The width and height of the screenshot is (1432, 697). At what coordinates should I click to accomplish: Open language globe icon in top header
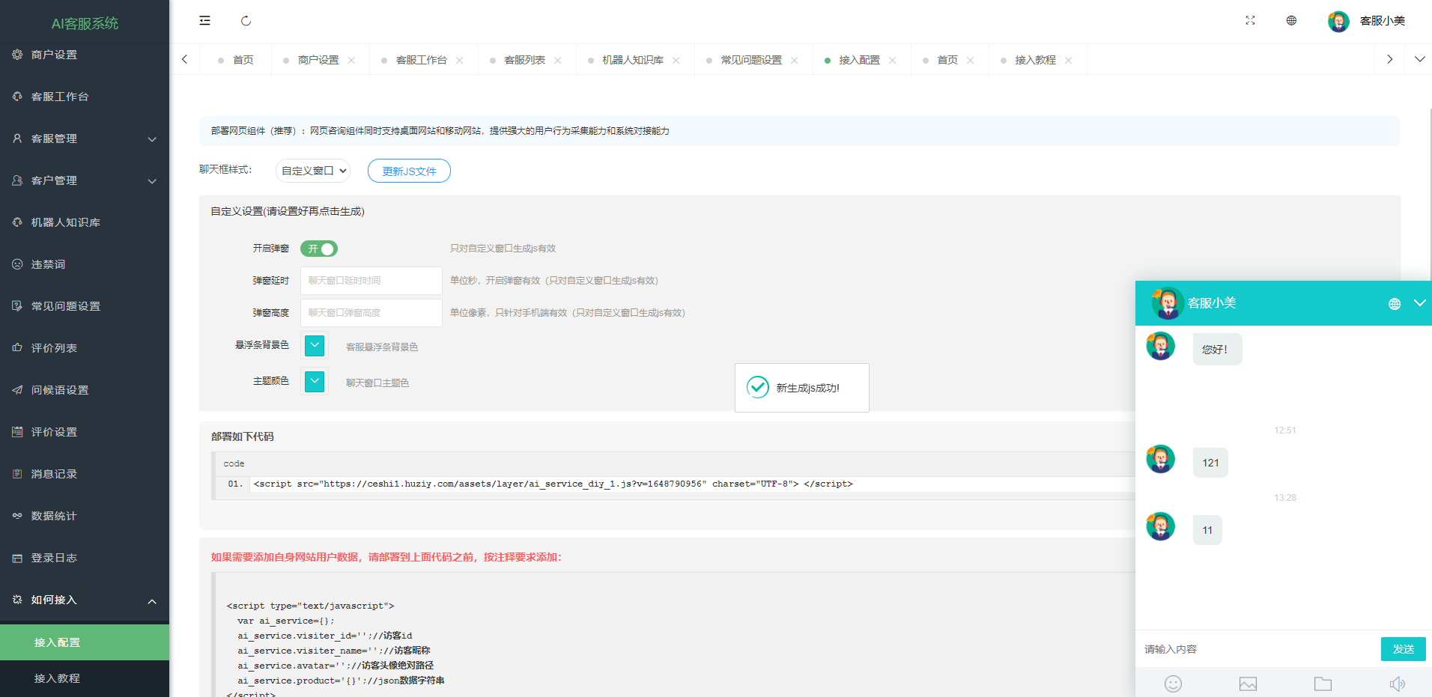(x=1291, y=21)
